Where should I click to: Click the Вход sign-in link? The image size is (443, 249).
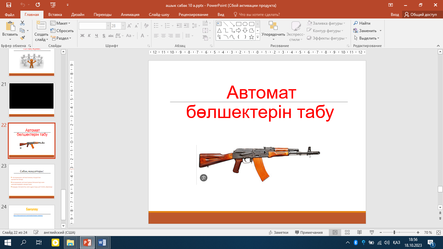pyautogui.click(x=395, y=15)
